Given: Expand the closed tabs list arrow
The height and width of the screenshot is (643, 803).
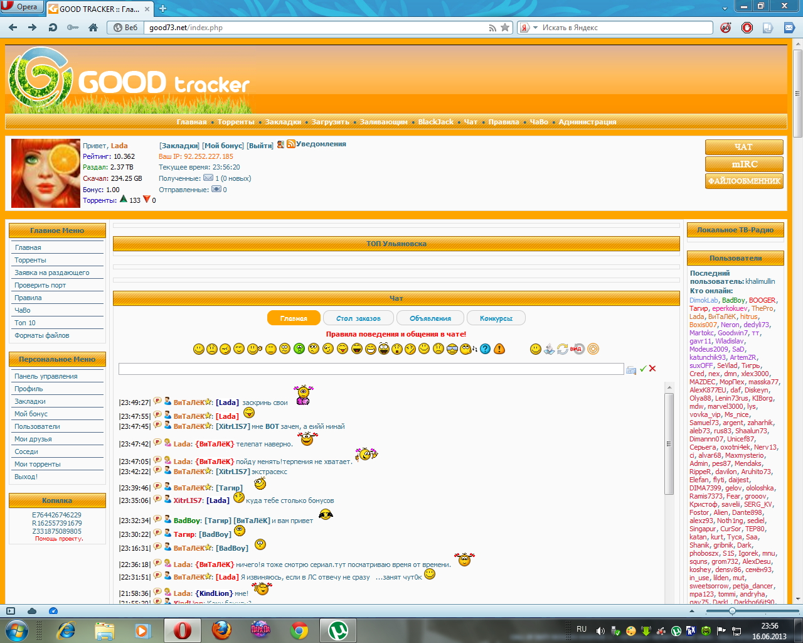Looking at the screenshot, I should click(x=725, y=8).
